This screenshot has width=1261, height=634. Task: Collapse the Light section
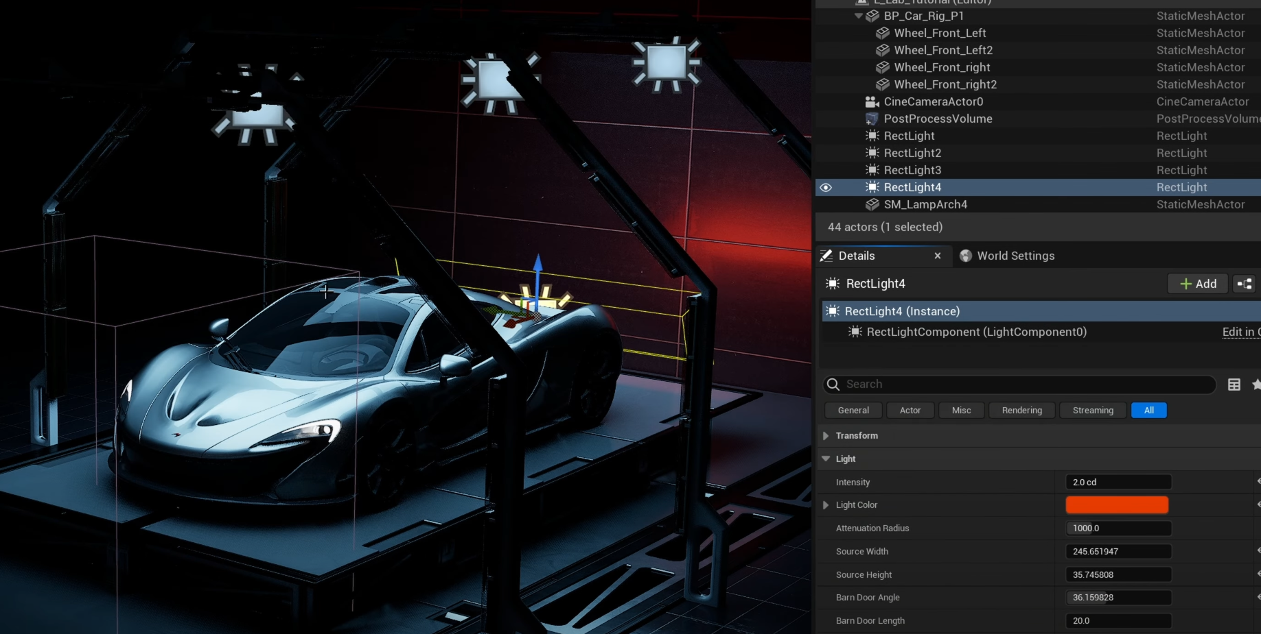coord(826,459)
